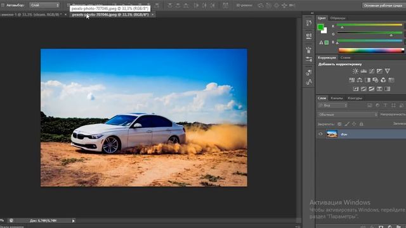This screenshot has width=406, height=228.
Task: Add a Photo Filter adjustment layer
Action: (375, 80)
